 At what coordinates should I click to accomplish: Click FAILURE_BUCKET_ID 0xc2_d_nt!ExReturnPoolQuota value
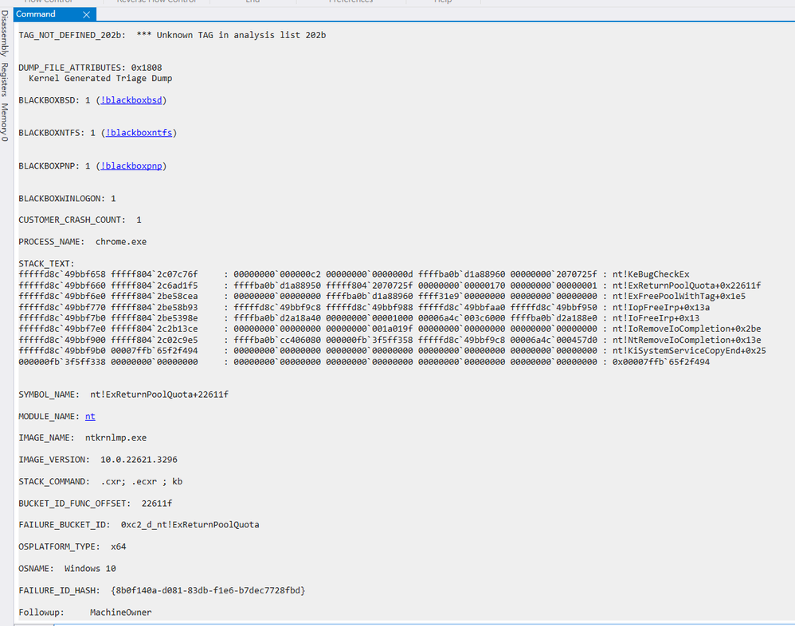coord(190,525)
